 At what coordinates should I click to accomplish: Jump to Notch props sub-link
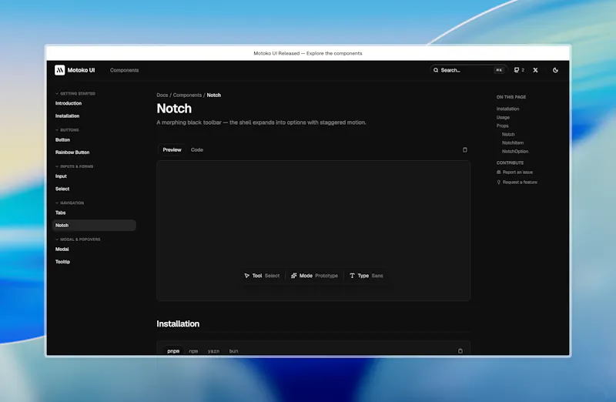click(x=508, y=135)
